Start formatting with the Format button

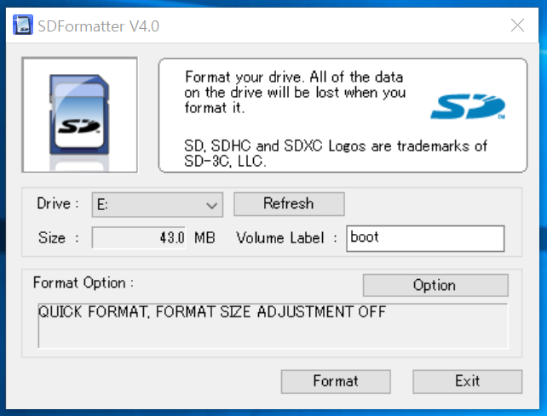point(336,381)
